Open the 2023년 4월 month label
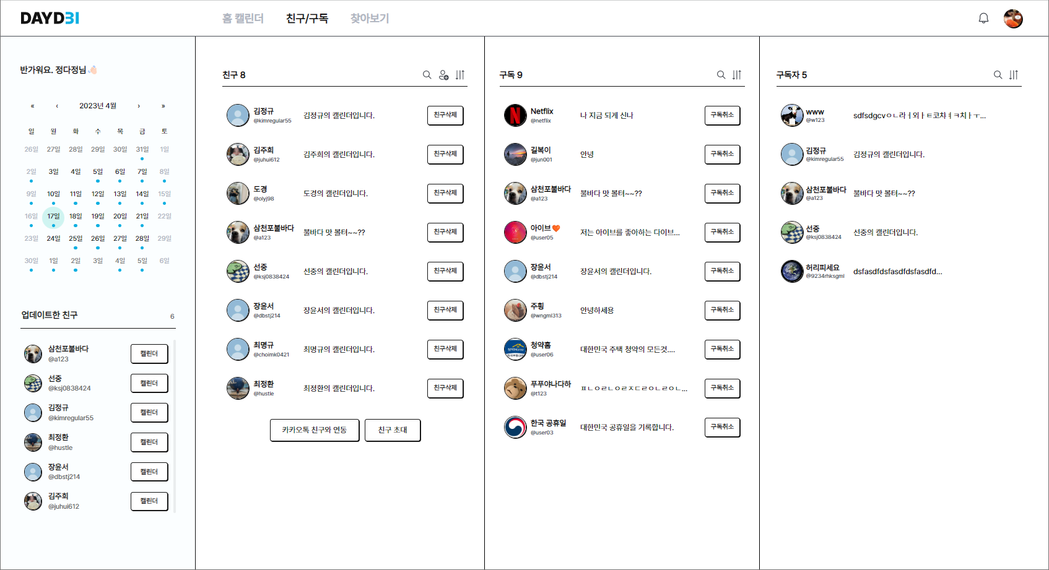Image resolution: width=1049 pixels, height=570 pixels. pos(98,106)
